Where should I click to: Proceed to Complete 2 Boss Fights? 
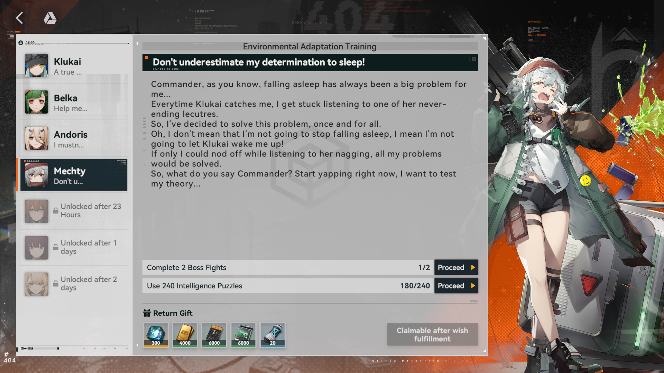point(456,267)
